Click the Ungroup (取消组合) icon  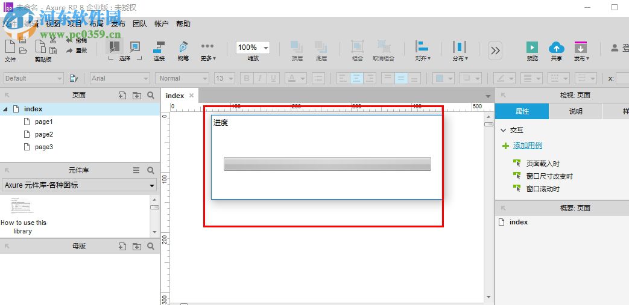click(x=384, y=47)
